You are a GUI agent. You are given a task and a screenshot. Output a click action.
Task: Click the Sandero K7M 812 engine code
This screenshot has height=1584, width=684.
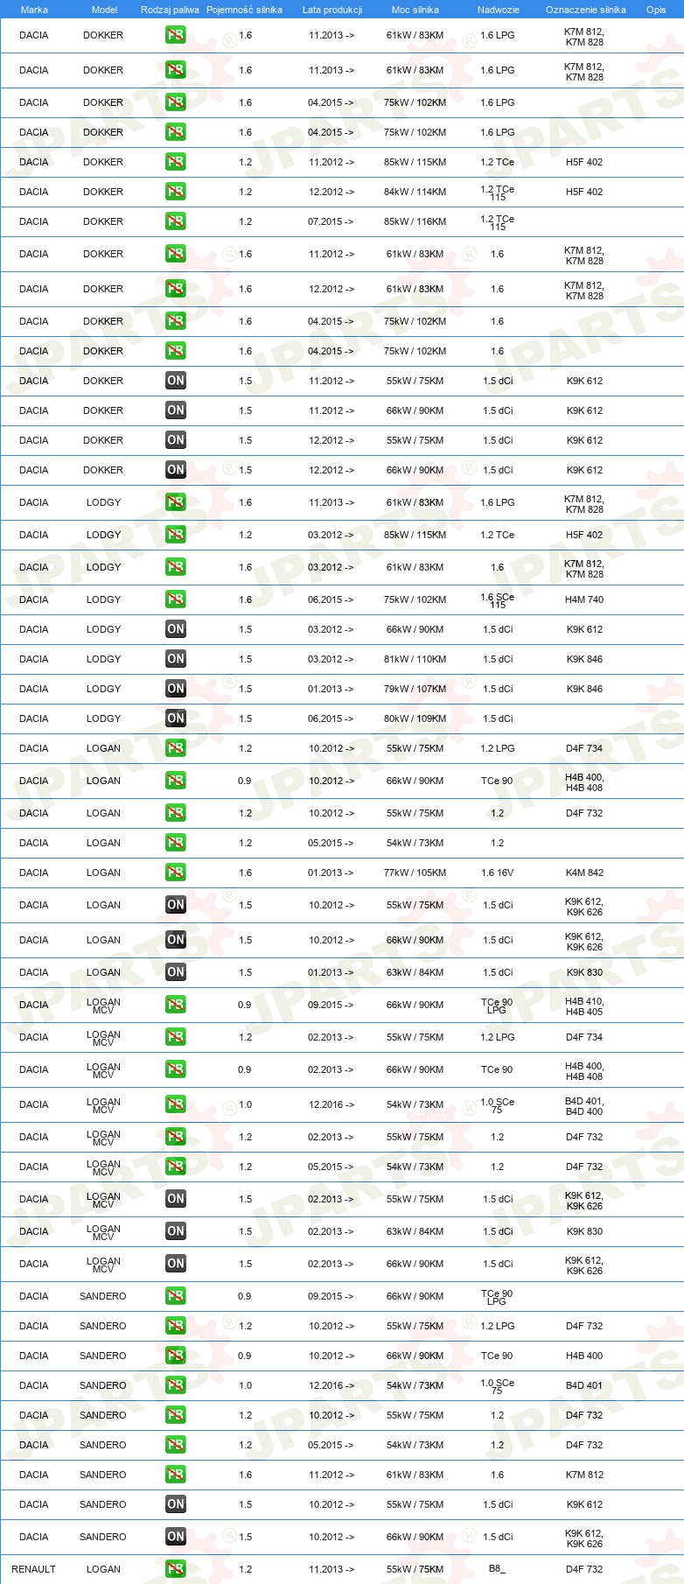(x=584, y=1475)
